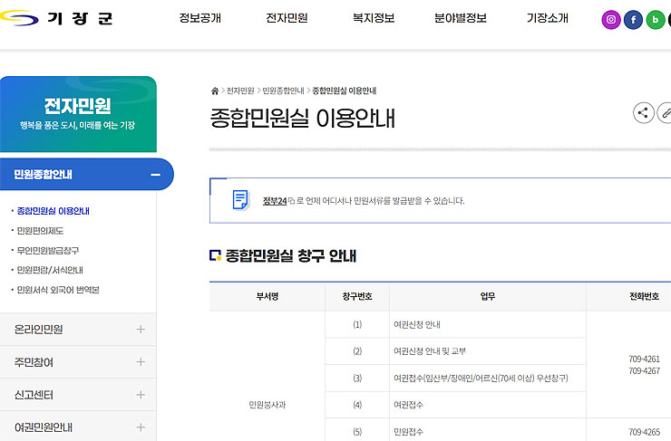Open the Instagram icon link

611,20
